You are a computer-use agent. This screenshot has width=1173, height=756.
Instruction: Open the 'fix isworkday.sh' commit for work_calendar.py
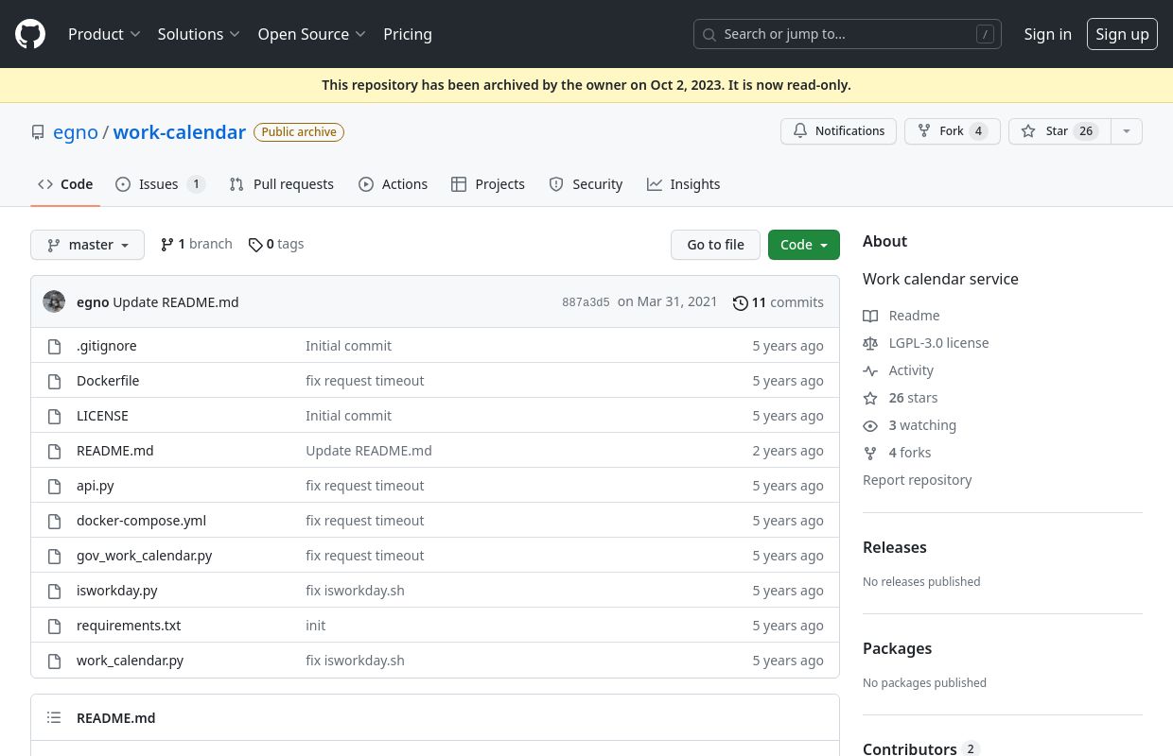(x=355, y=661)
